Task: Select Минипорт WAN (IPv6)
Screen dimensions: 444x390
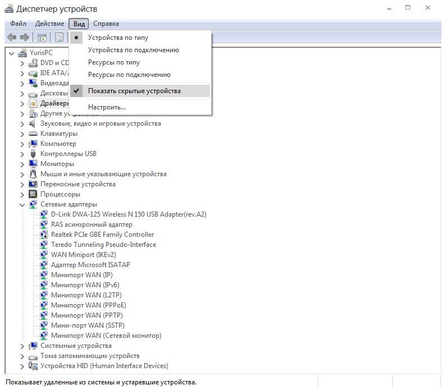Action: click(x=85, y=285)
